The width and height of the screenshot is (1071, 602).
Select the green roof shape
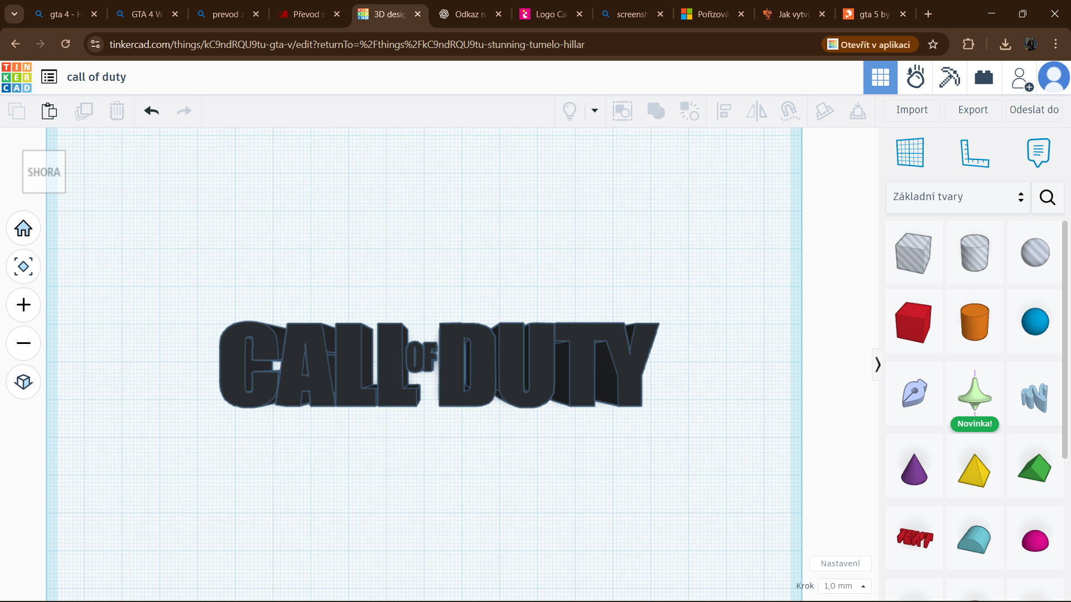[1035, 467]
